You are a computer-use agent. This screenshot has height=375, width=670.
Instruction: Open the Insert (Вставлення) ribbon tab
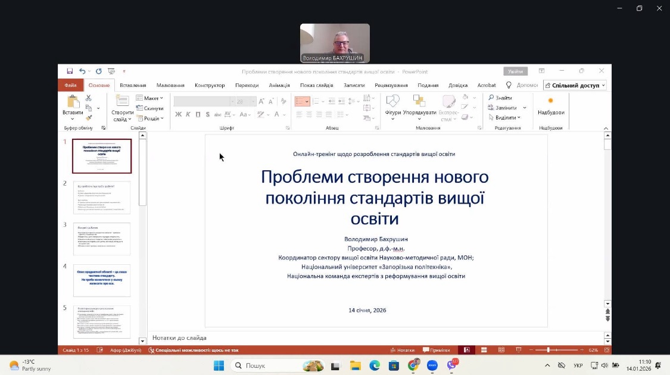[x=132, y=85]
